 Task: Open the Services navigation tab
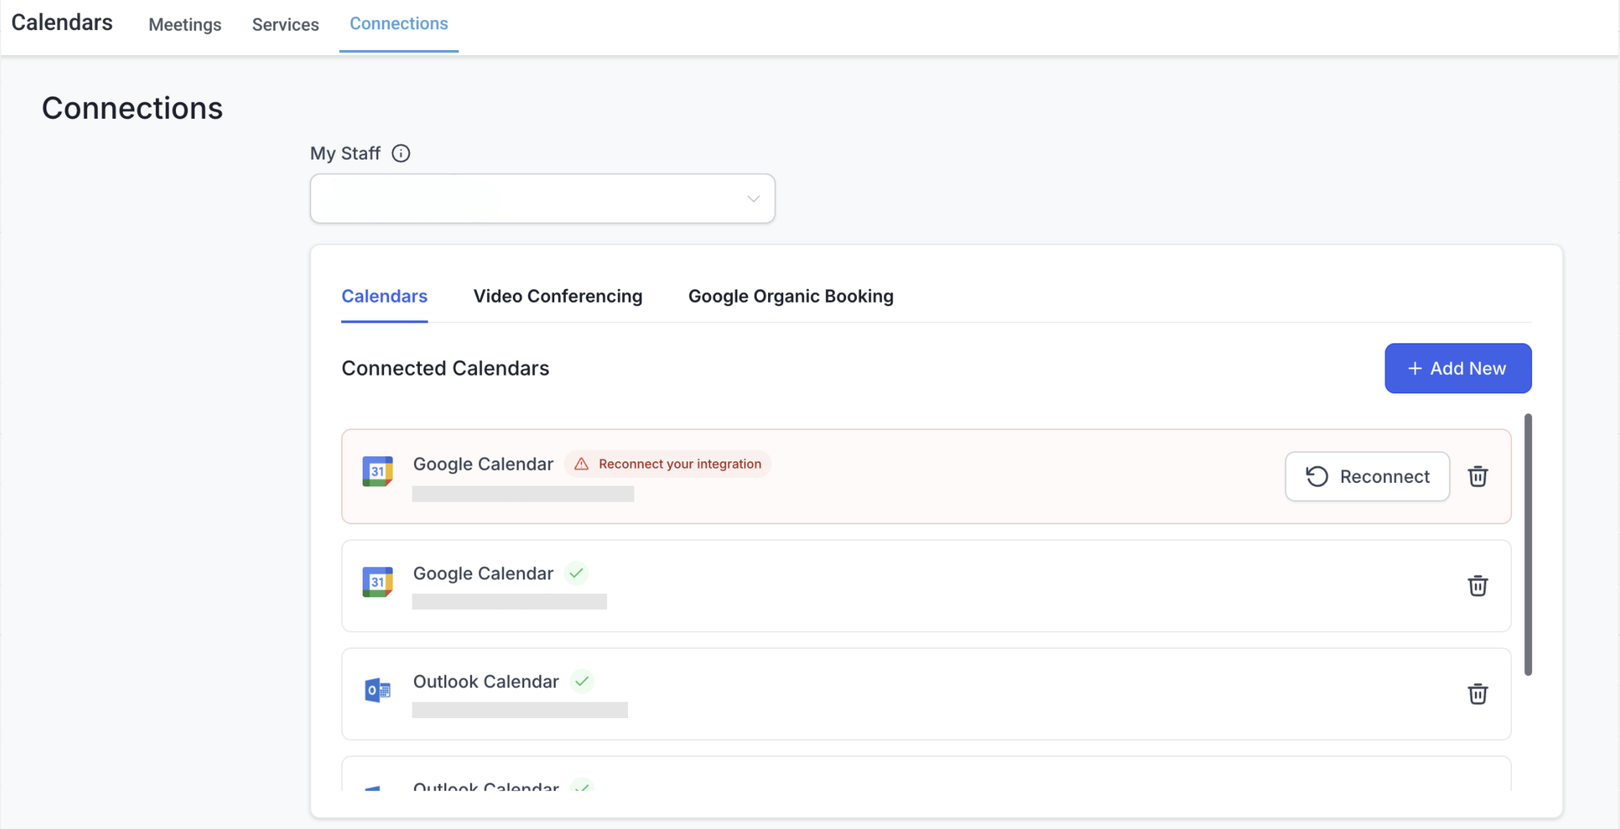[285, 25]
